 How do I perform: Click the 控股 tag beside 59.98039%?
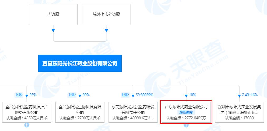(125, 95)
